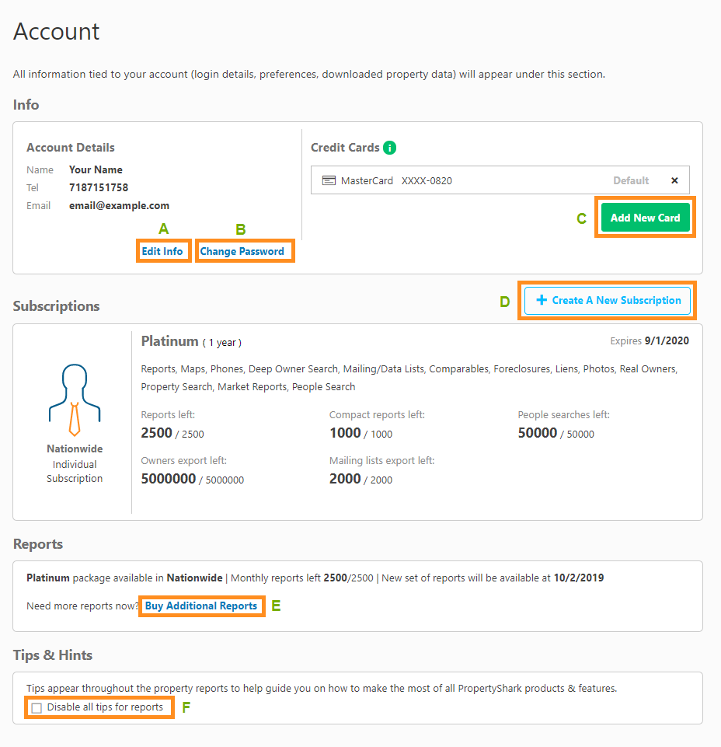Image resolution: width=721 pixels, height=747 pixels.
Task: Open the Edit Info link
Action: pos(162,251)
